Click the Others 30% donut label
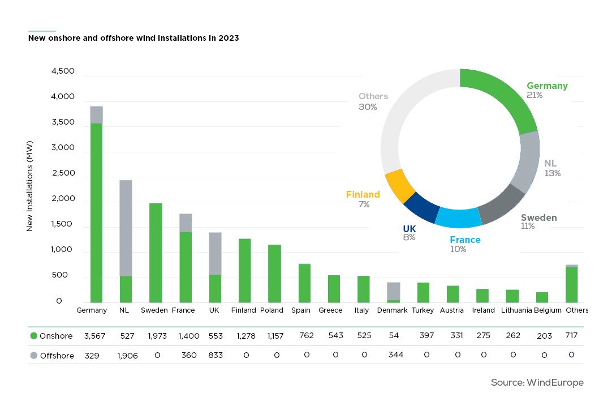612x418 pixels. (x=373, y=101)
